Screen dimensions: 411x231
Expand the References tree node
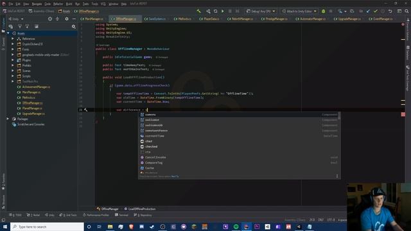[13, 38]
